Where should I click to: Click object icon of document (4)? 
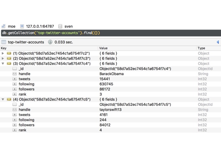(9, 99)
